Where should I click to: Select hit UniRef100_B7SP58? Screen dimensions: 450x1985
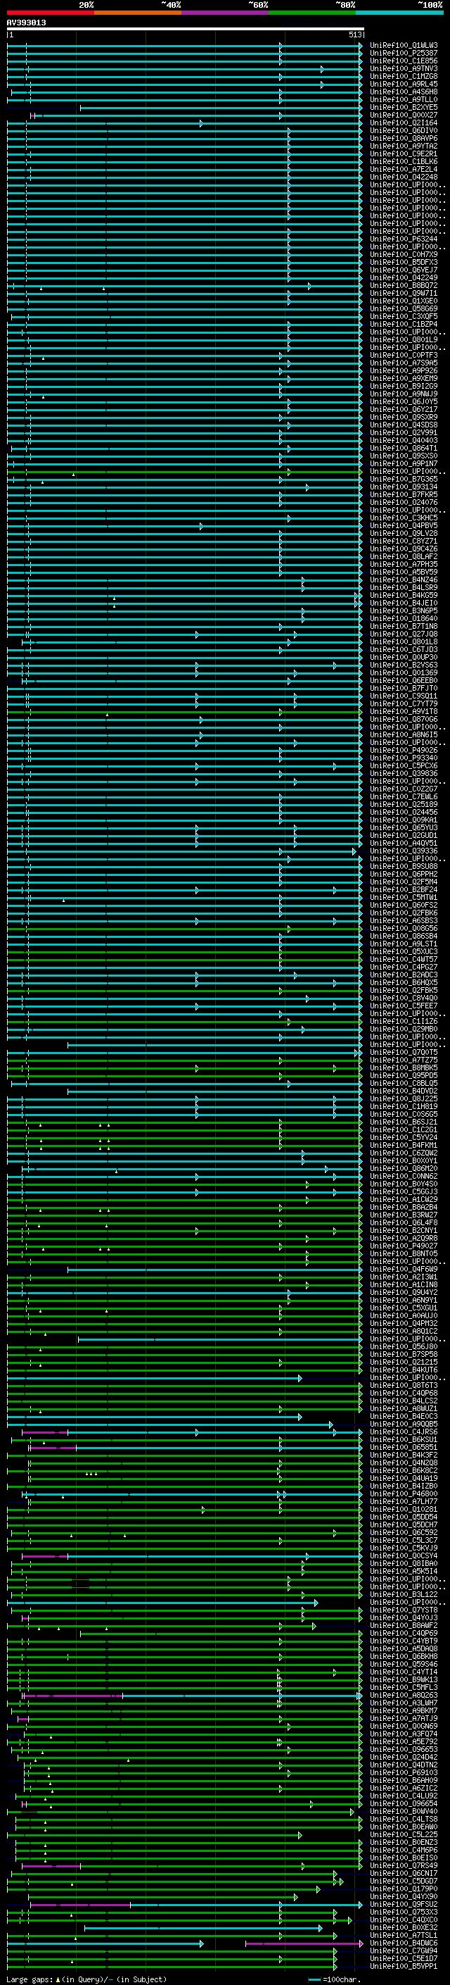pos(404,1354)
